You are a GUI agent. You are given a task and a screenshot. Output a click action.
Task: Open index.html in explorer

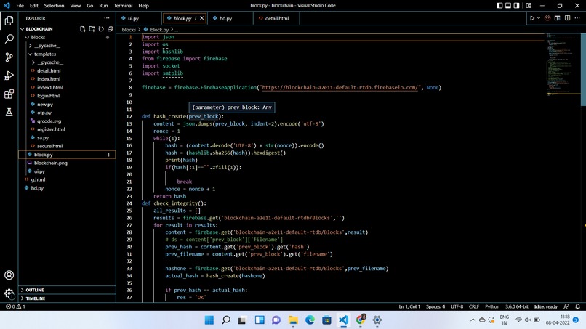pos(49,79)
